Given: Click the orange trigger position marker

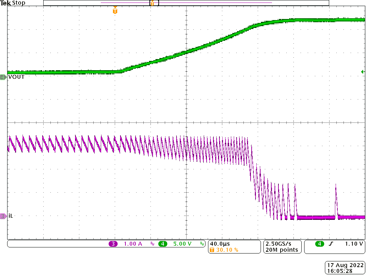Looking at the screenshot, I should click(x=115, y=11).
